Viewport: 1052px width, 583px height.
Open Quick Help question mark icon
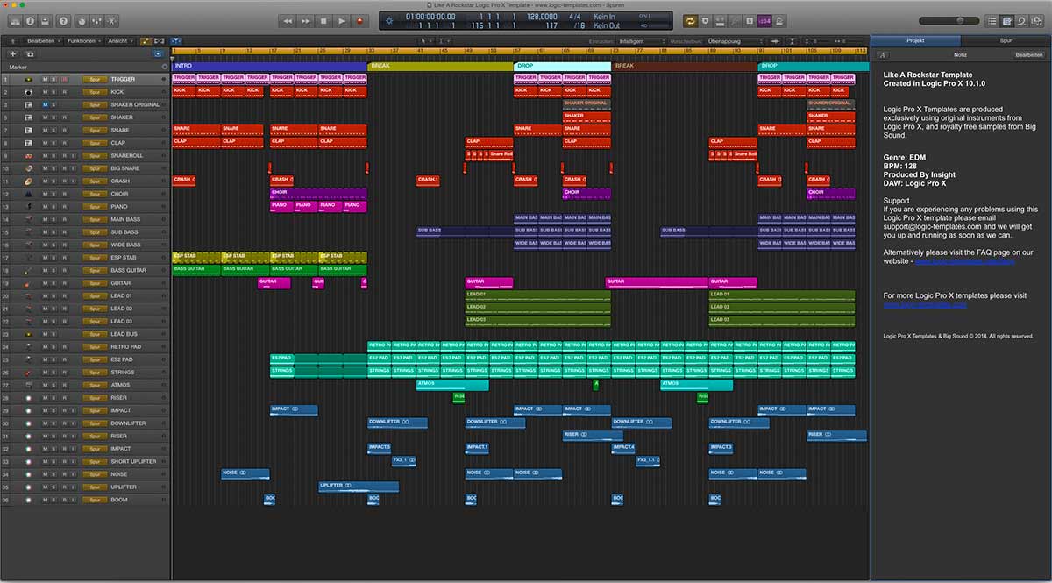[x=63, y=20]
